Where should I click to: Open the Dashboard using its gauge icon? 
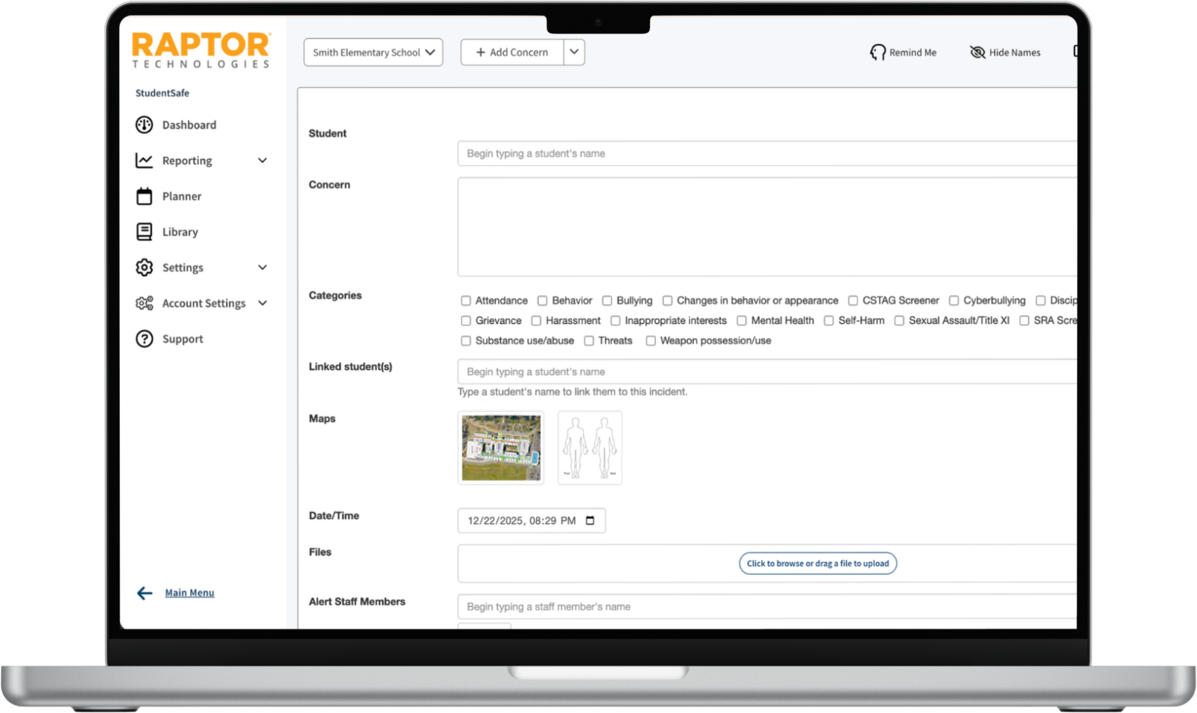pyautogui.click(x=144, y=124)
